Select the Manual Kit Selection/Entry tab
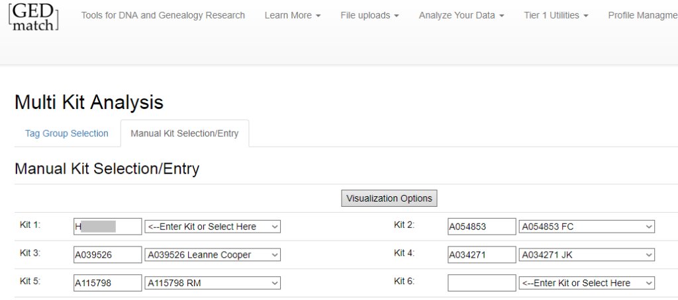Image resolution: width=678 pixels, height=300 pixels. pyautogui.click(x=185, y=133)
